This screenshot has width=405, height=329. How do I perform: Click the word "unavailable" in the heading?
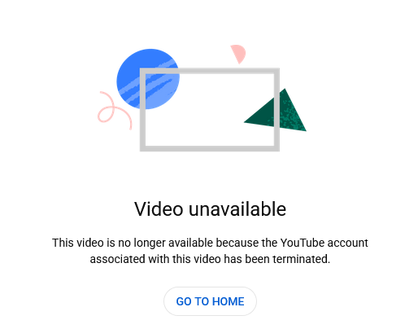point(237,209)
